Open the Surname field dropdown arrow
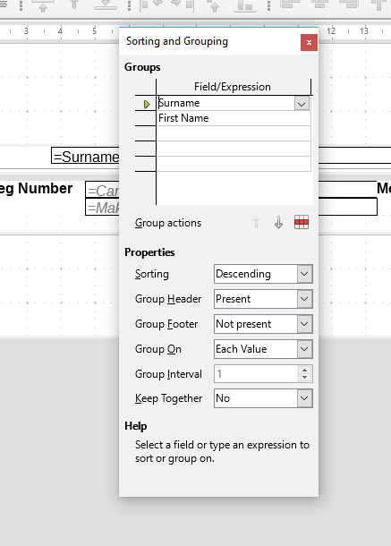Image resolution: width=391 pixels, height=546 pixels. (x=302, y=104)
